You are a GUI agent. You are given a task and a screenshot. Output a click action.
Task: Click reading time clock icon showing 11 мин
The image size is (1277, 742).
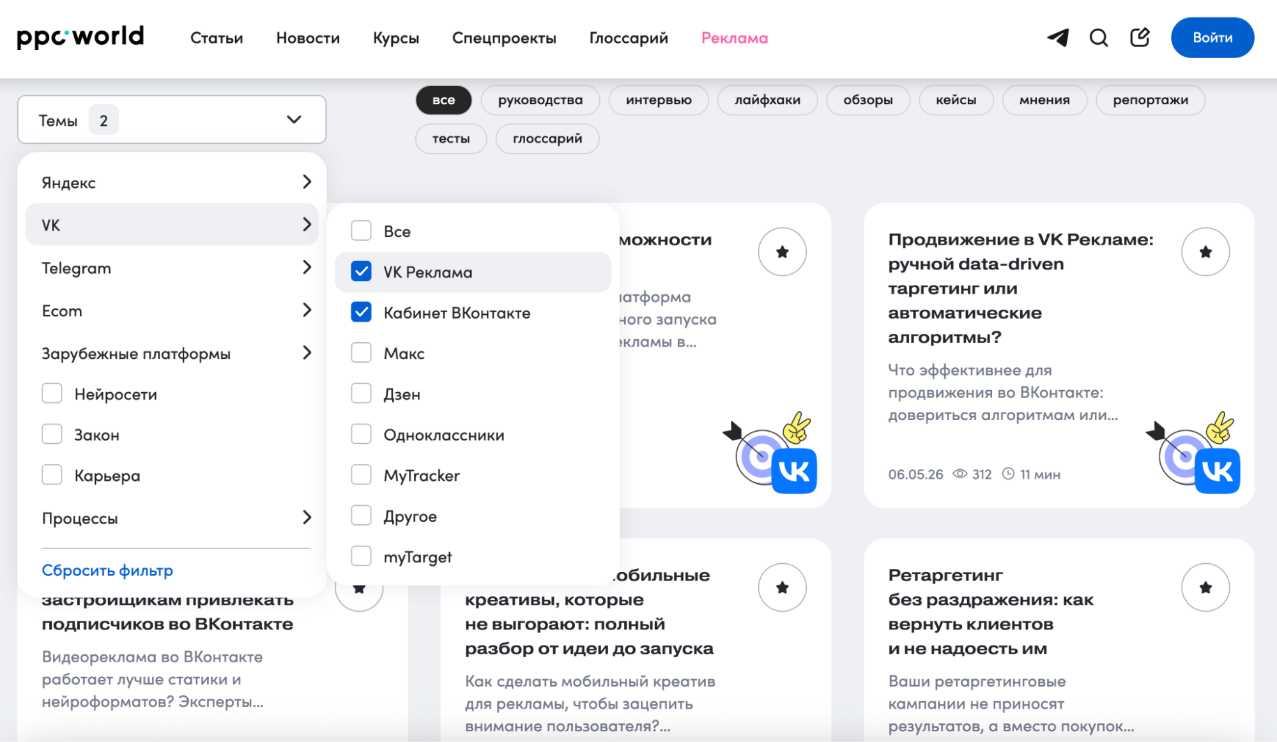(1008, 474)
